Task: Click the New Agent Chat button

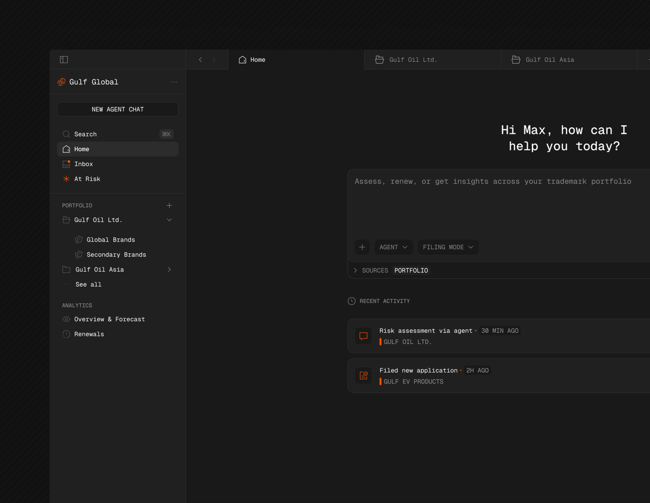Action: 118,109
